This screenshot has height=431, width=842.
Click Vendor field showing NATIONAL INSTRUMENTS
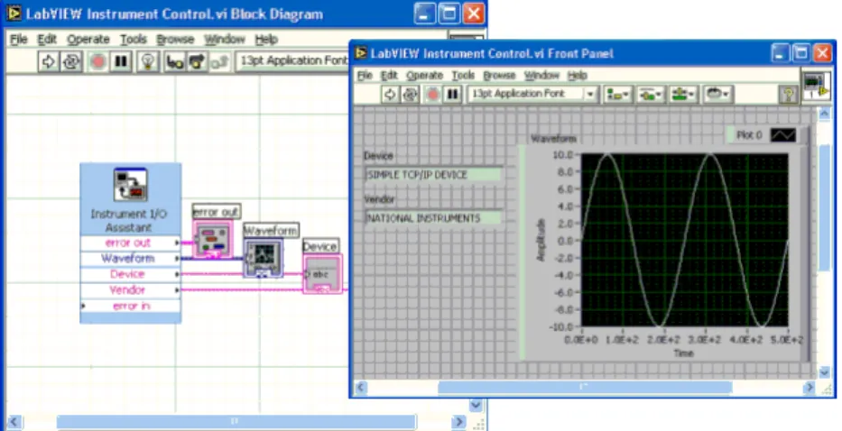pos(434,218)
